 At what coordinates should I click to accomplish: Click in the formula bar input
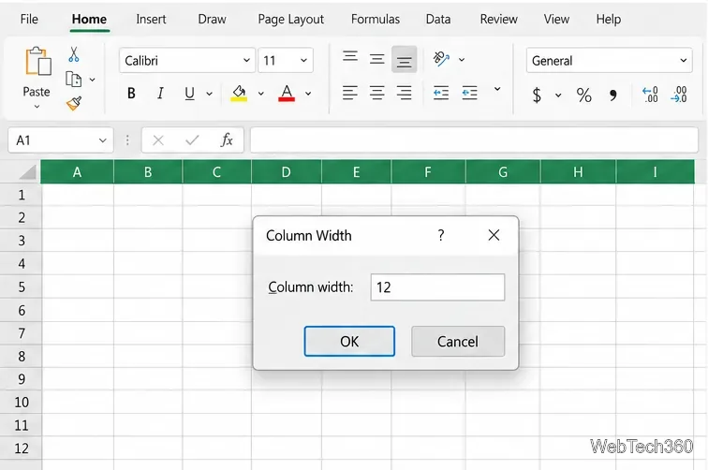(x=474, y=140)
